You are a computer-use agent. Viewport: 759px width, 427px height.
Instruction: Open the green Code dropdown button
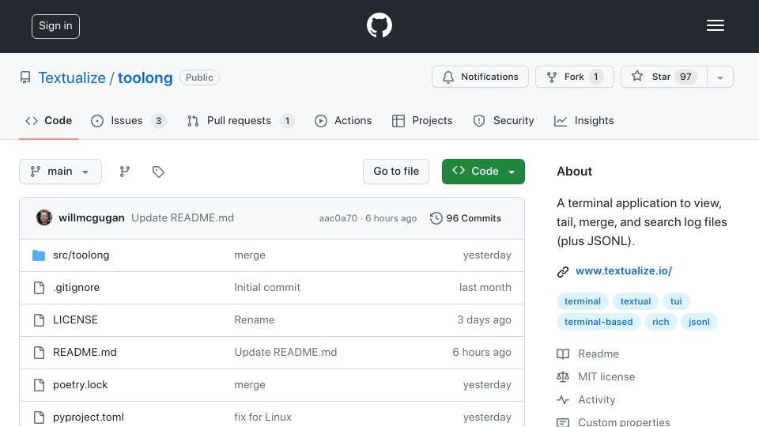pos(483,172)
